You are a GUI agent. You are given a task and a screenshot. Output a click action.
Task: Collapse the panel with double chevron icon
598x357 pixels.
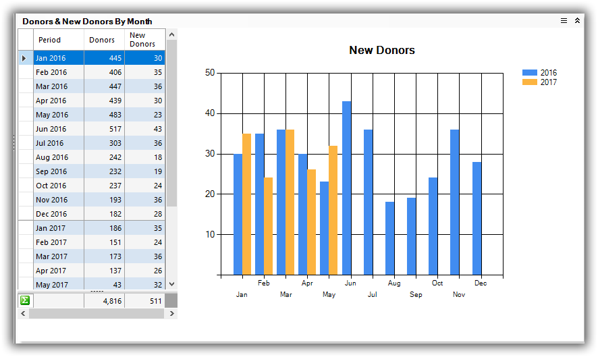coord(577,21)
